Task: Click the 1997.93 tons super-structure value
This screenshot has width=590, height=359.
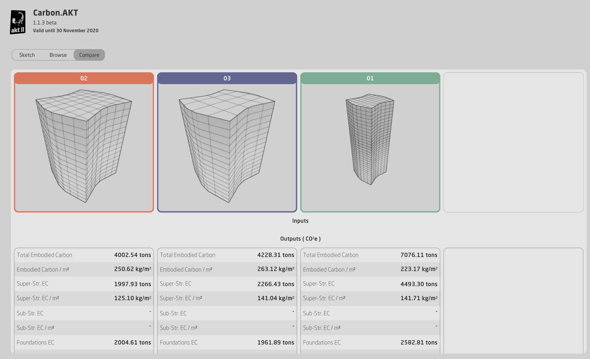Action: [x=132, y=284]
